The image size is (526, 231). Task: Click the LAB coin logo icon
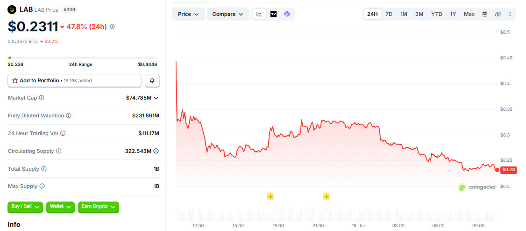(x=12, y=10)
